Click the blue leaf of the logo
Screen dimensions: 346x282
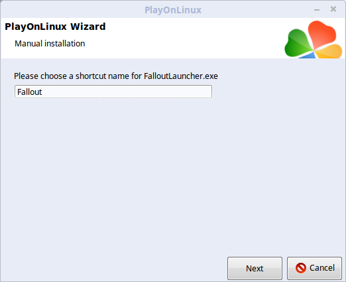[308, 56]
